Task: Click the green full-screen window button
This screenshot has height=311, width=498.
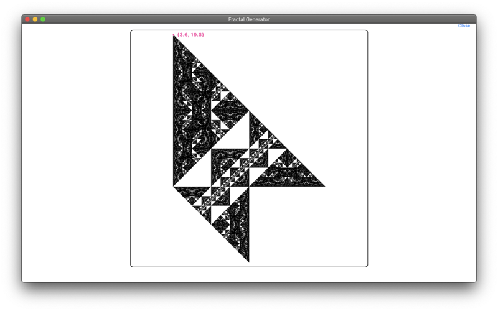Action: 43,19
